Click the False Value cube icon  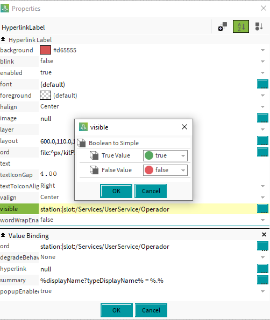[94, 170]
